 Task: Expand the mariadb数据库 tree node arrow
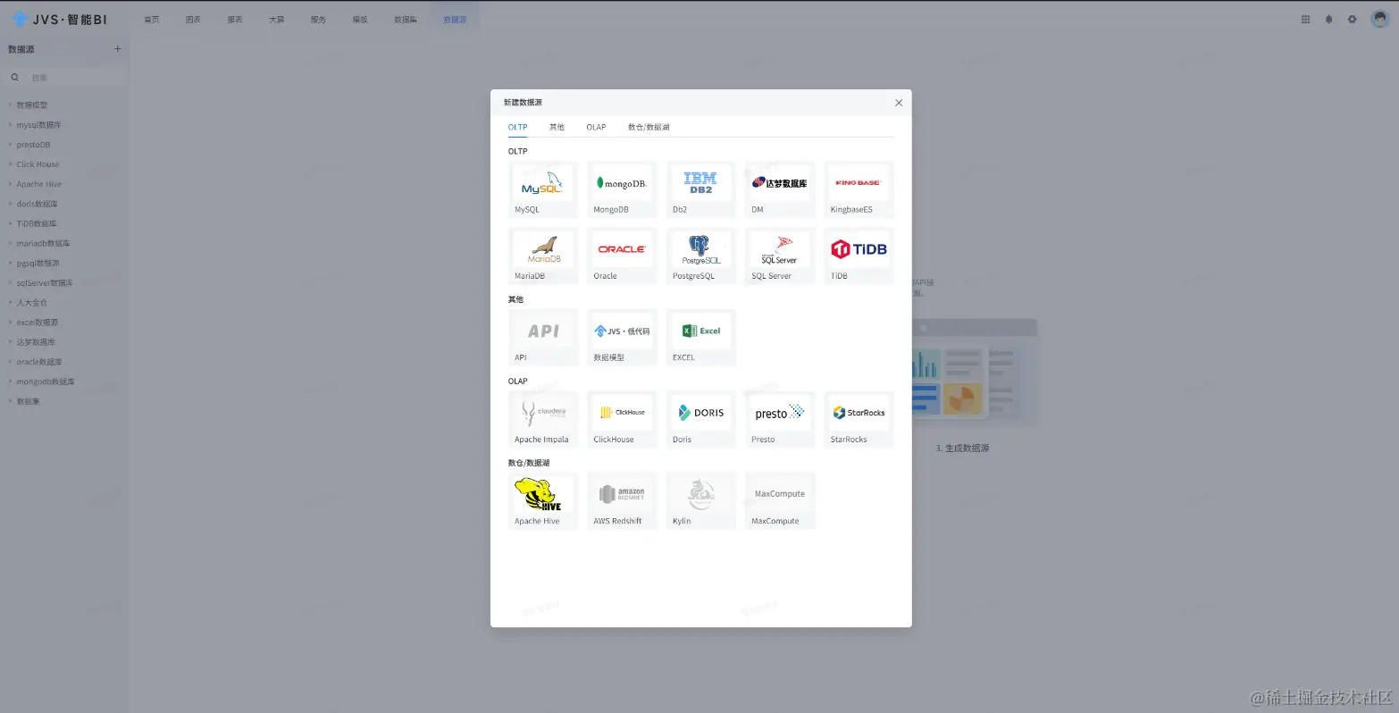(10, 243)
